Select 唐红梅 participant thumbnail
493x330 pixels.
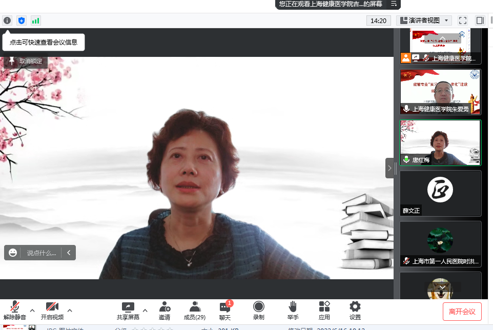[440, 142]
